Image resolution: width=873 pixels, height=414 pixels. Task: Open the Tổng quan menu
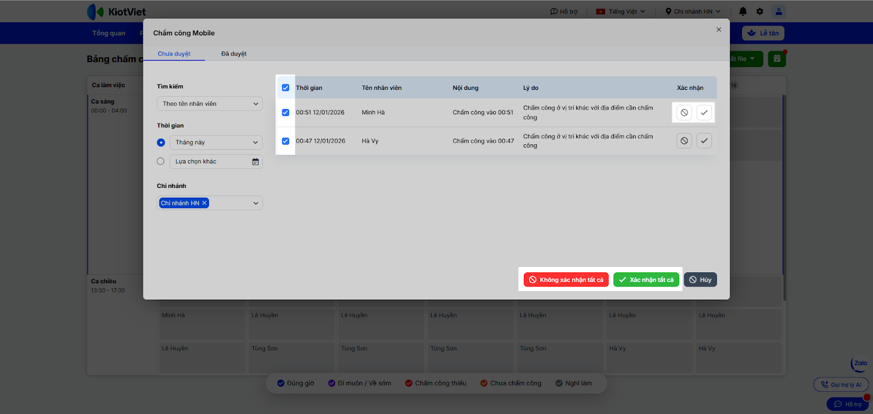coord(109,33)
